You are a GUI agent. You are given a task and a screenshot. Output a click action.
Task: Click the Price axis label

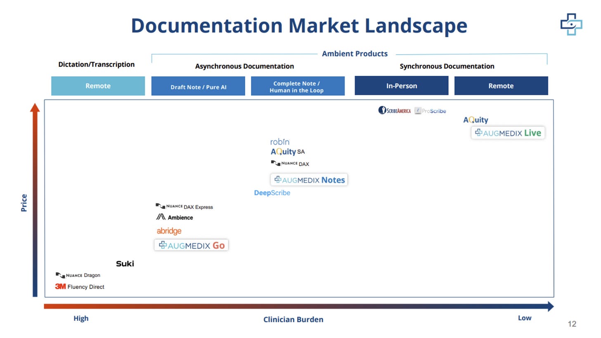click(24, 203)
